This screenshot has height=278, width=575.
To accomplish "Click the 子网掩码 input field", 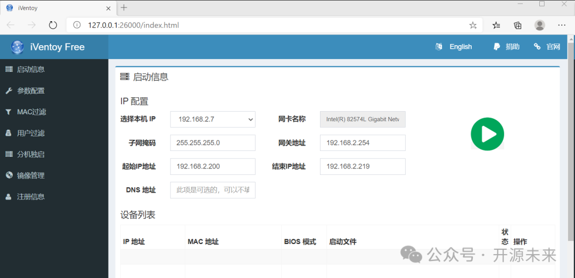I will coord(212,143).
